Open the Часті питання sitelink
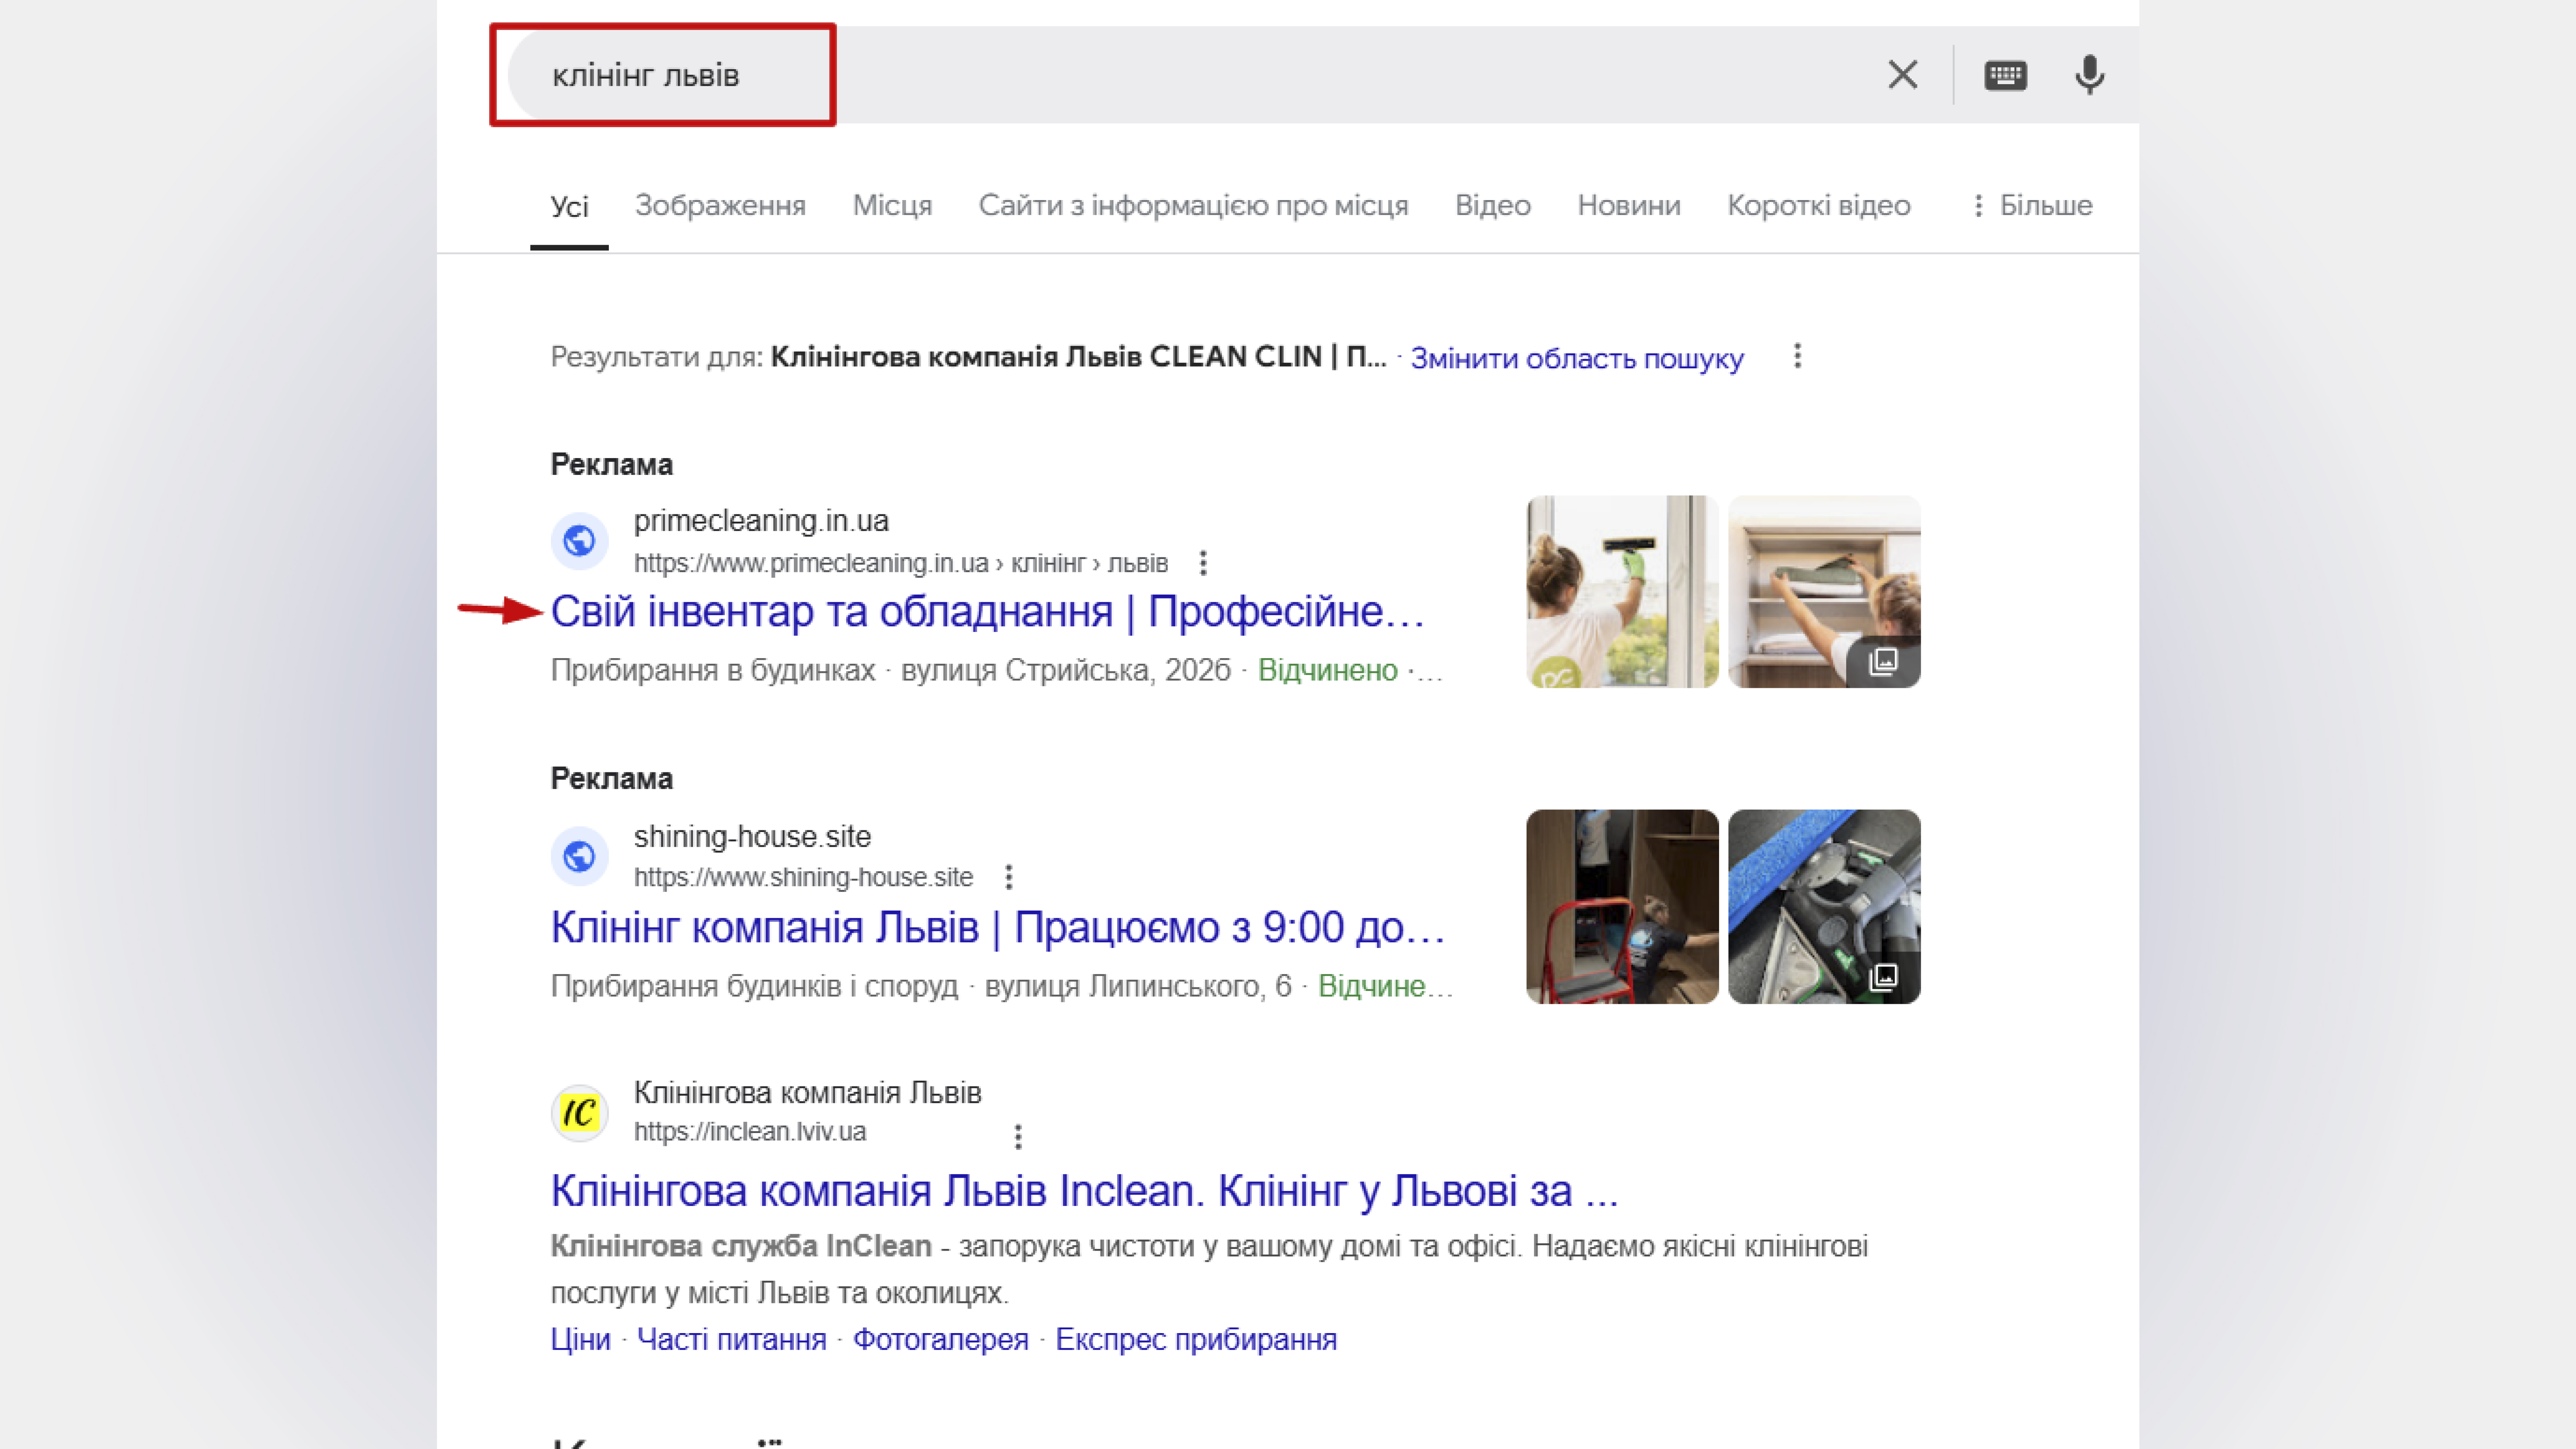The width and height of the screenshot is (2576, 1449). point(731,1339)
